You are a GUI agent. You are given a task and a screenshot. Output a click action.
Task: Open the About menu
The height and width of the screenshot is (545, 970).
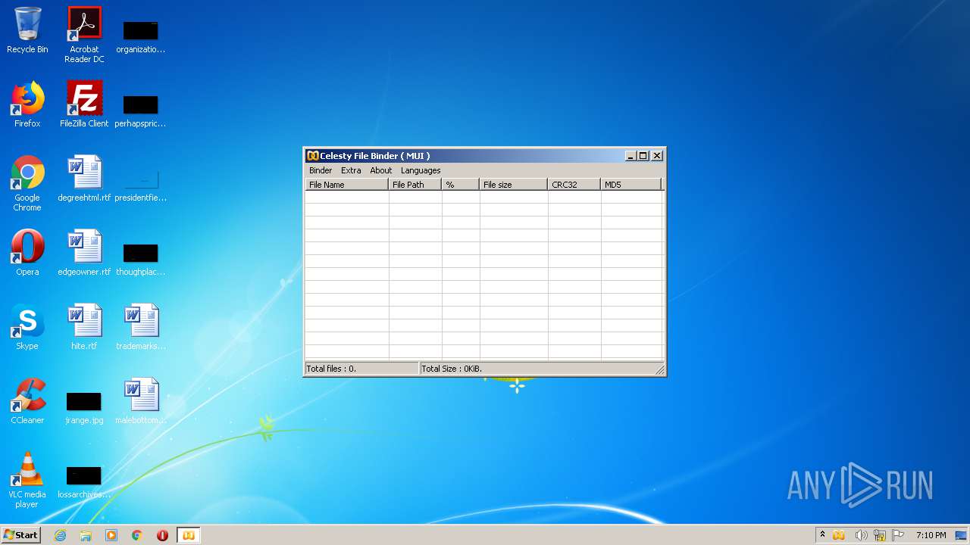[380, 170]
